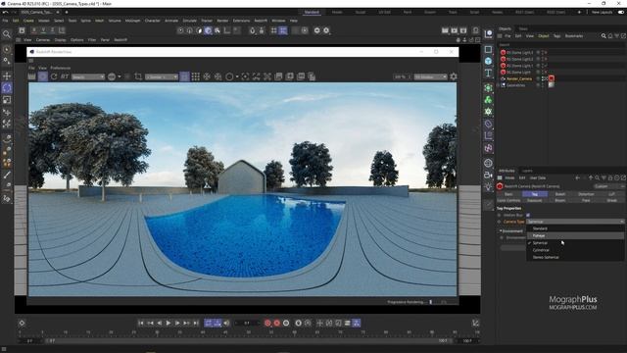Click back arrow in Attributes manager

pos(577,178)
